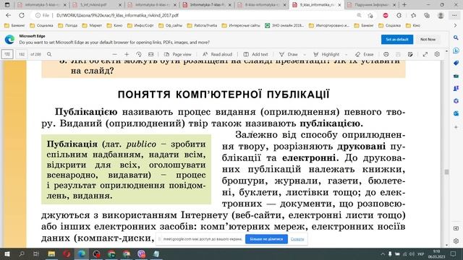Start Read aloud
Viewport: 463px width, 260px height.
point(217,55)
